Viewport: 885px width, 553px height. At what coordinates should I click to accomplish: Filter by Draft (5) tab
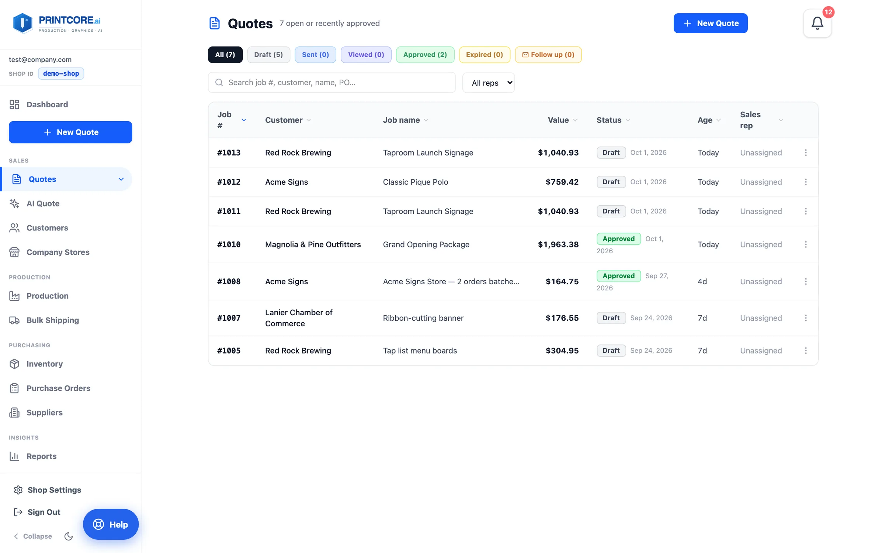[268, 55]
